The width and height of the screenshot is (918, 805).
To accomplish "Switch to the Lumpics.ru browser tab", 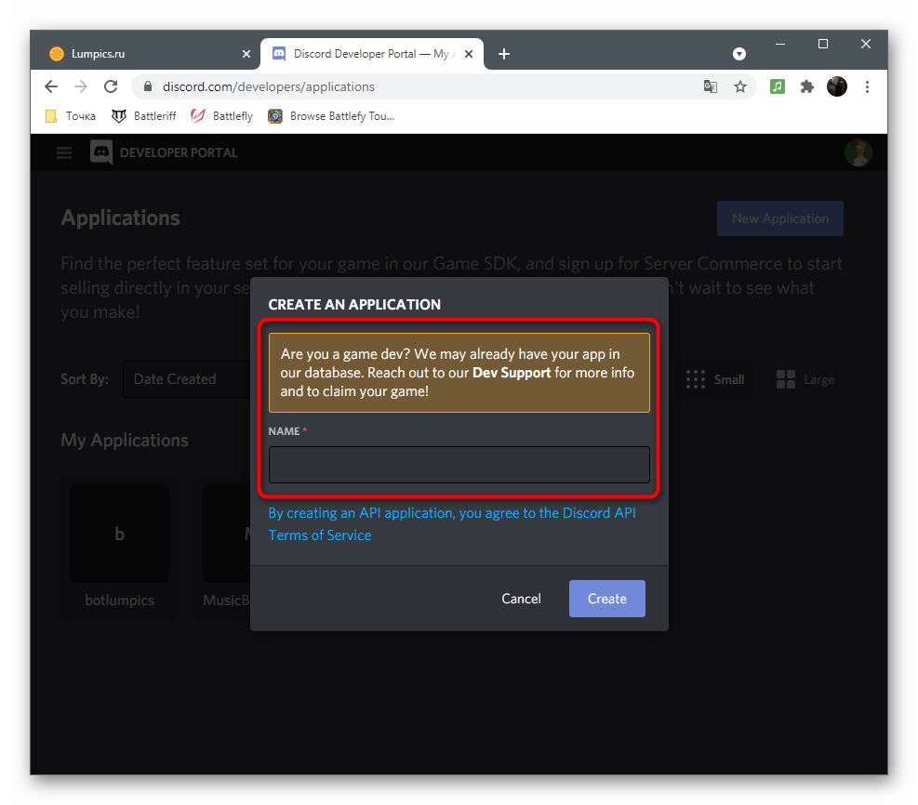I will tap(140, 53).
